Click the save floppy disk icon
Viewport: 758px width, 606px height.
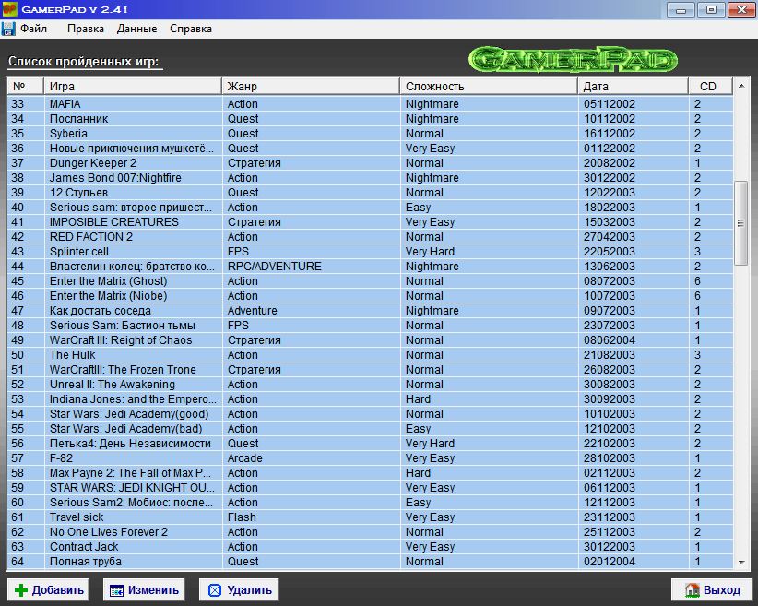point(8,29)
